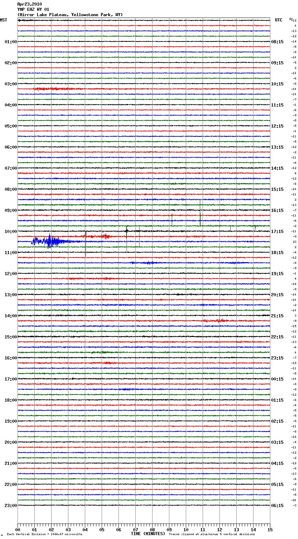Click the "17:15" UTC time label
Image resolution: width=298 pixels, height=539 pixels.
pos(277,232)
